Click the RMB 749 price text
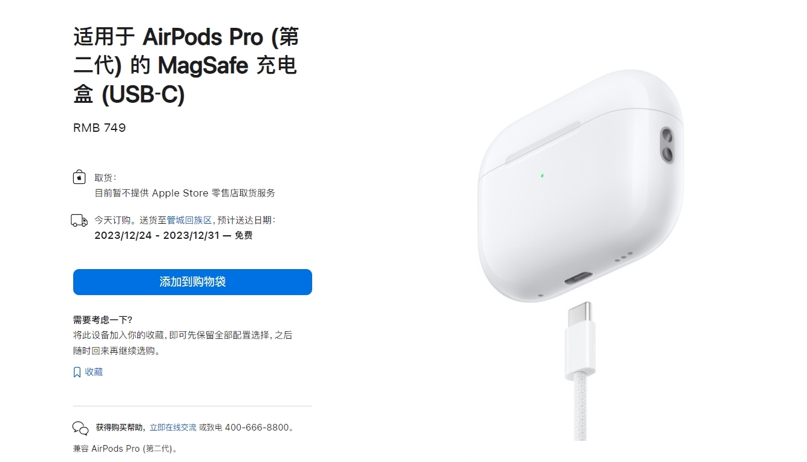 (x=100, y=128)
